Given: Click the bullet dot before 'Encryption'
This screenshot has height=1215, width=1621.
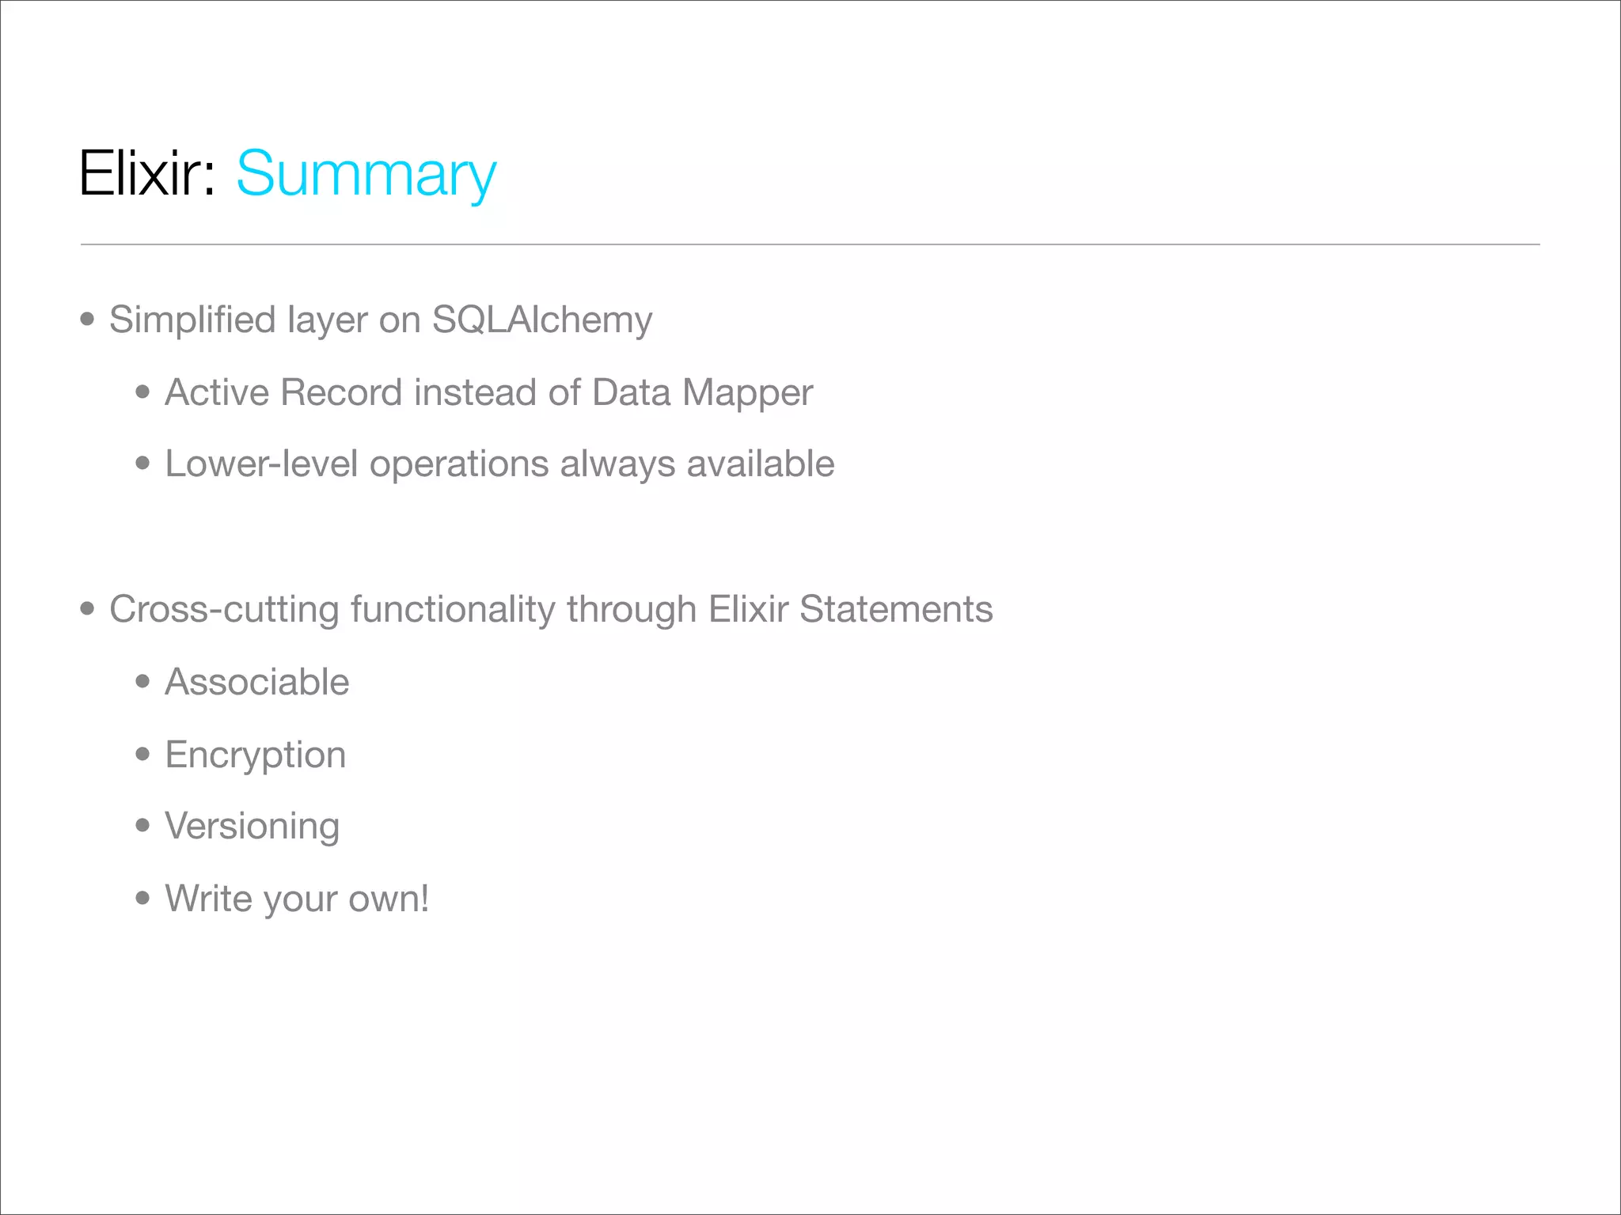Looking at the screenshot, I should click(x=142, y=754).
